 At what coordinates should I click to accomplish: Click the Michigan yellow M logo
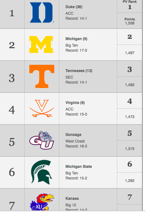pyautogui.click(x=41, y=44)
